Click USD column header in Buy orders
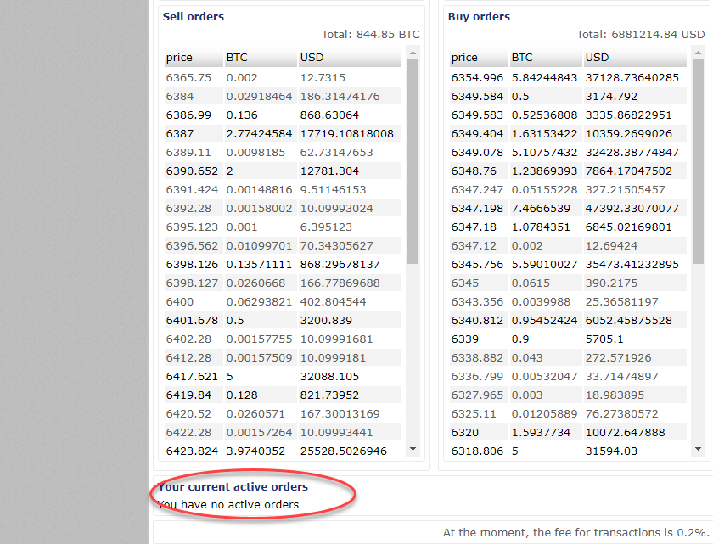Screen dimensions: 713x544 coord(635,58)
